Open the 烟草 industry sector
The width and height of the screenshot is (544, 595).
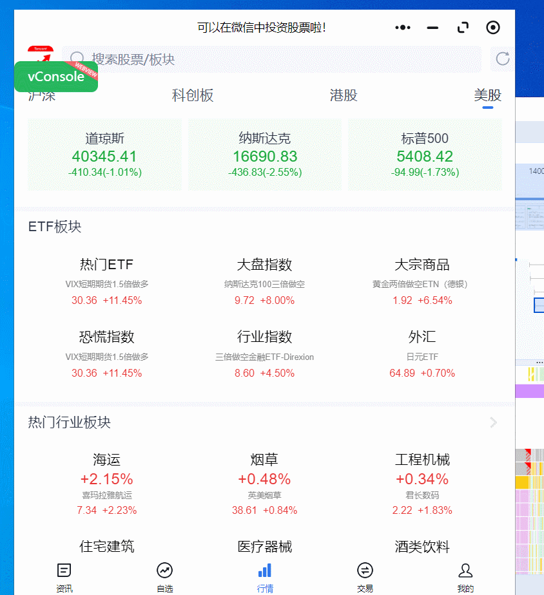pyautogui.click(x=264, y=484)
